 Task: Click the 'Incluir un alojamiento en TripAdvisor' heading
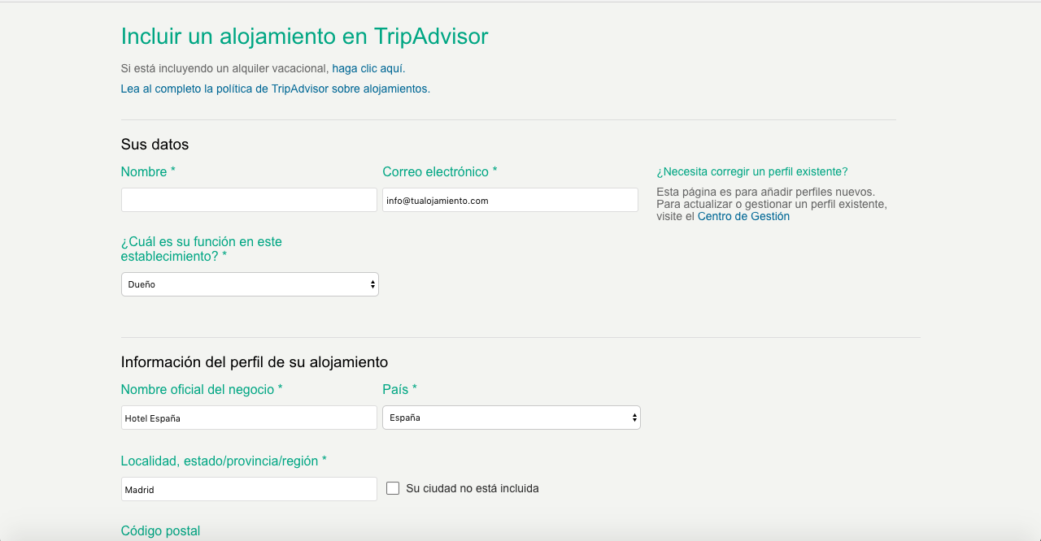[x=304, y=37]
